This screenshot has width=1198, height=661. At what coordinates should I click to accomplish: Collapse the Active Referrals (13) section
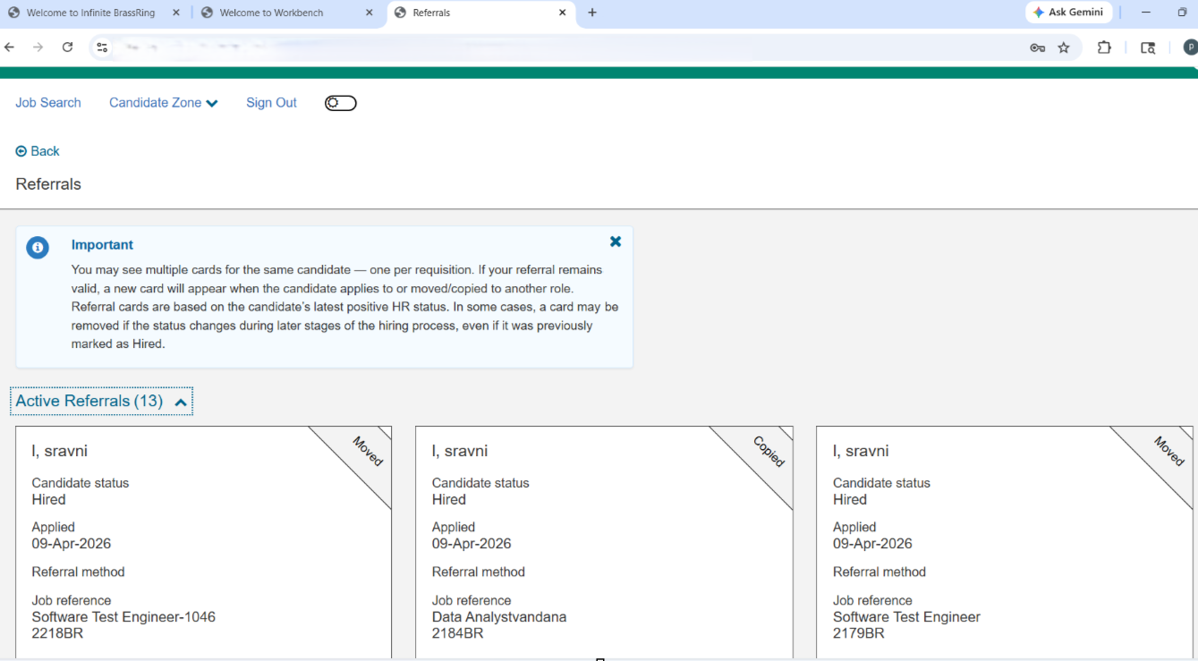[x=101, y=402]
